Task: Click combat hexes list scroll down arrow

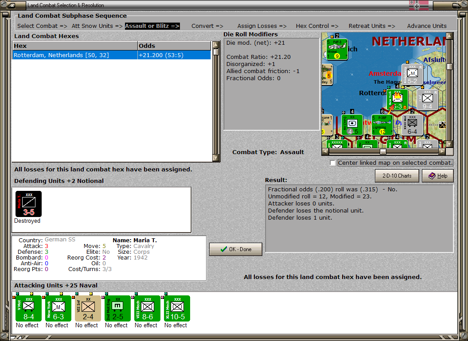Action: 216,158
